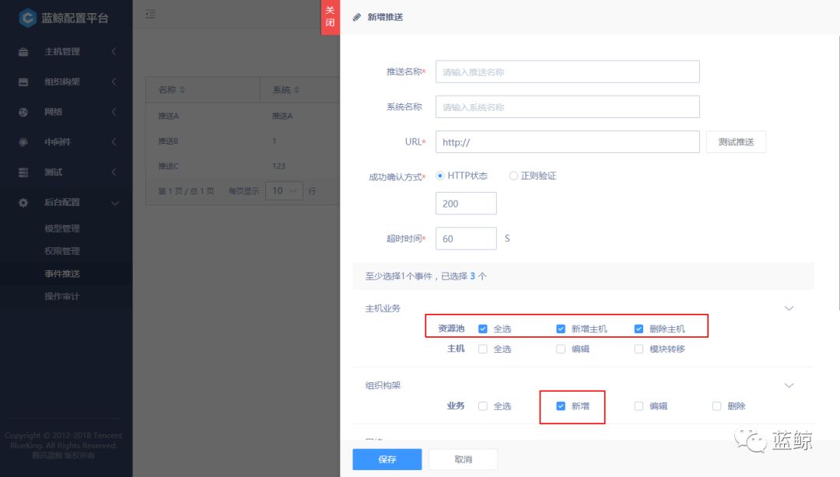Click the 组织构架 organization icon
Image resolution: width=840 pixels, height=477 pixels.
coord(22,82)
